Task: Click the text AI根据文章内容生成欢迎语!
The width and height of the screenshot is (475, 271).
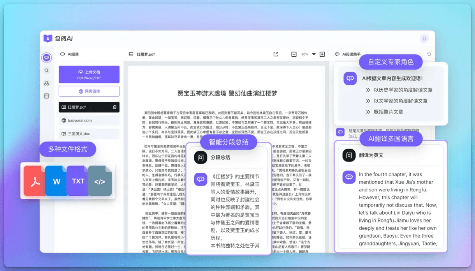Action: tap(392, 78)
